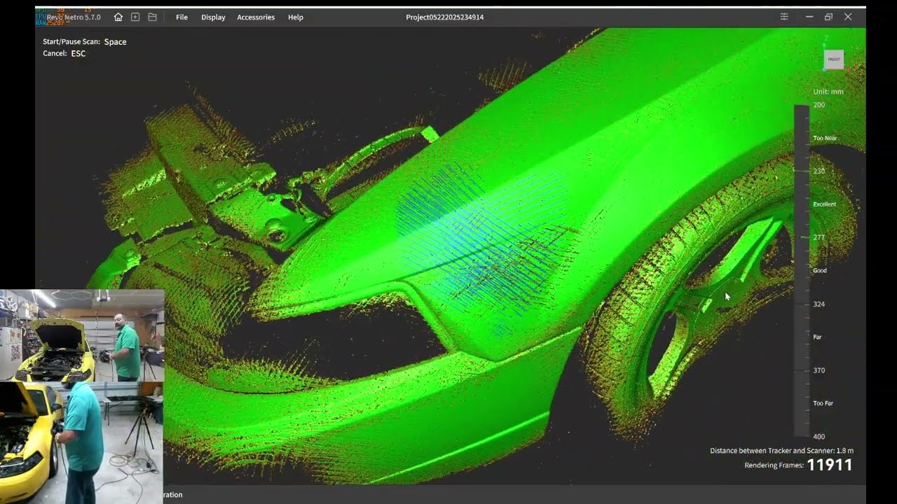Open the project folder icon
897x504 pixels.
click(152, 17)
